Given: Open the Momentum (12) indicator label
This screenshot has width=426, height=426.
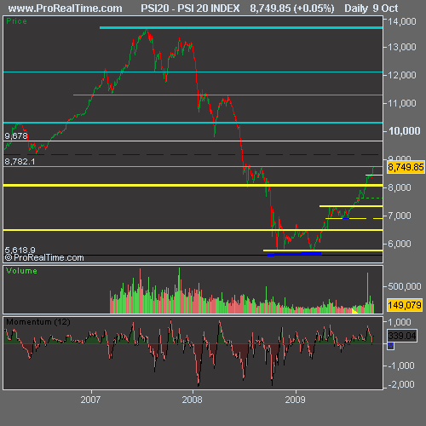Looking at the screenshot, I should click(38, 322).
